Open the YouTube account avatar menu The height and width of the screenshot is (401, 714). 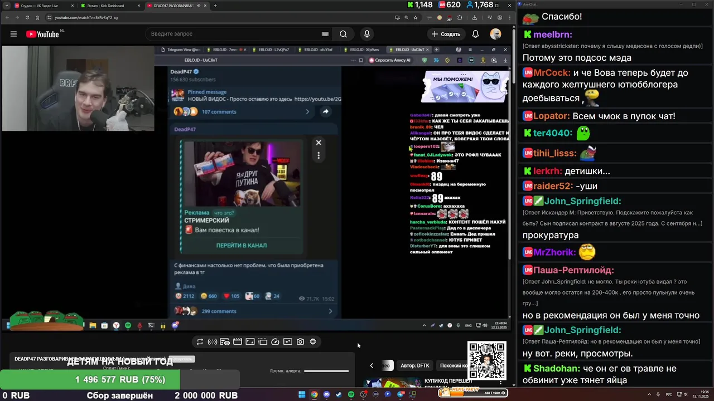point(495,34)
